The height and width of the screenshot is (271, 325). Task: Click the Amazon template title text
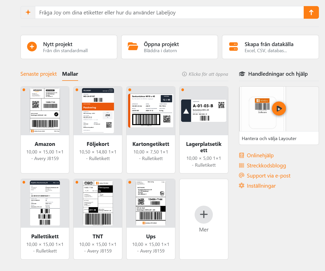point(45,144)
